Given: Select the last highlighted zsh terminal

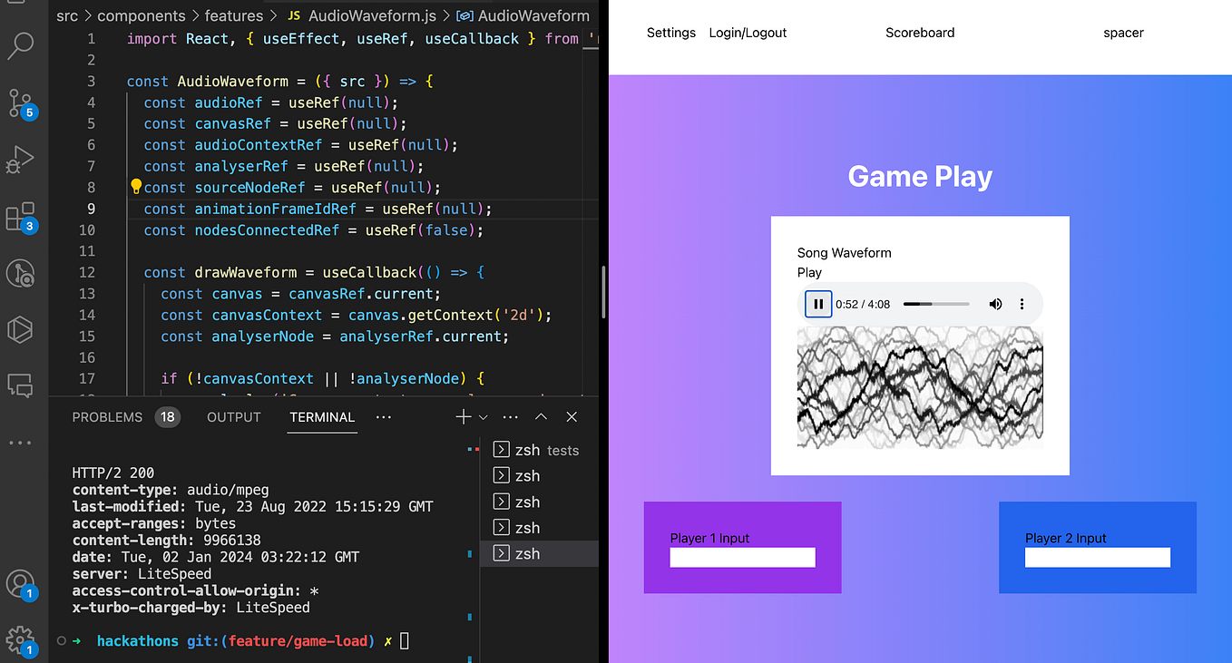Looking at the screenshot, I should [x=539, y=553].
